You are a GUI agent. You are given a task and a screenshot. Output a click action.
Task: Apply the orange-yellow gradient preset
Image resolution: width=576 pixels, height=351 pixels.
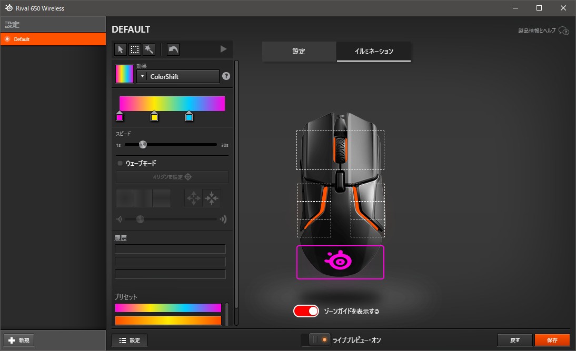pos(168,320)
